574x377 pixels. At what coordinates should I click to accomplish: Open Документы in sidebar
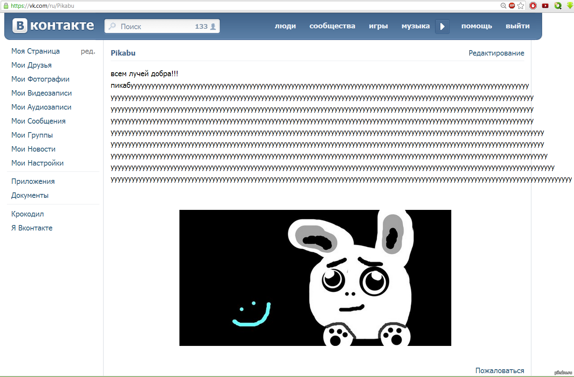(x=30, y=195)
